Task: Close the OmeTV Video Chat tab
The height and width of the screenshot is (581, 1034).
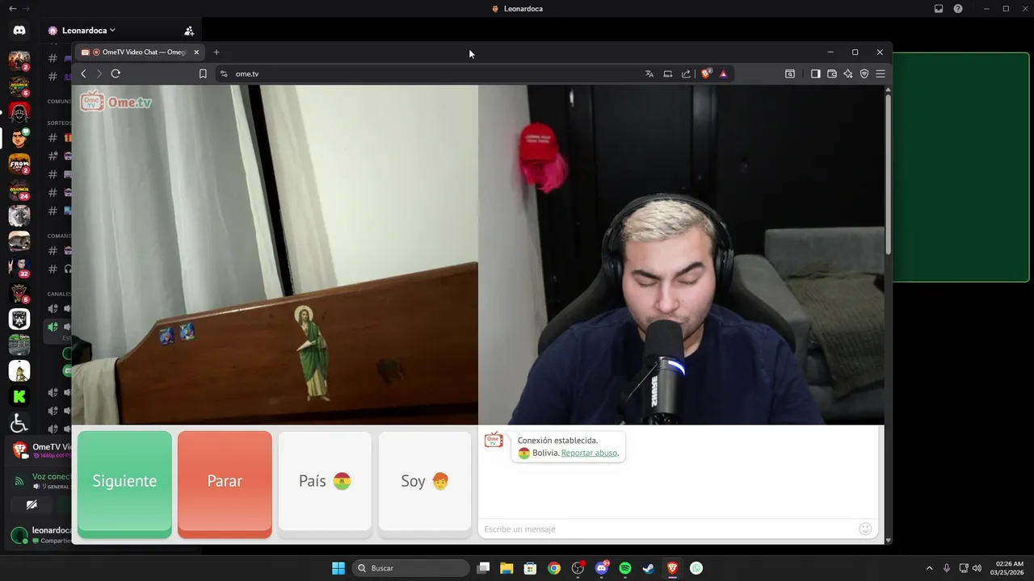Action: [196, 52]
